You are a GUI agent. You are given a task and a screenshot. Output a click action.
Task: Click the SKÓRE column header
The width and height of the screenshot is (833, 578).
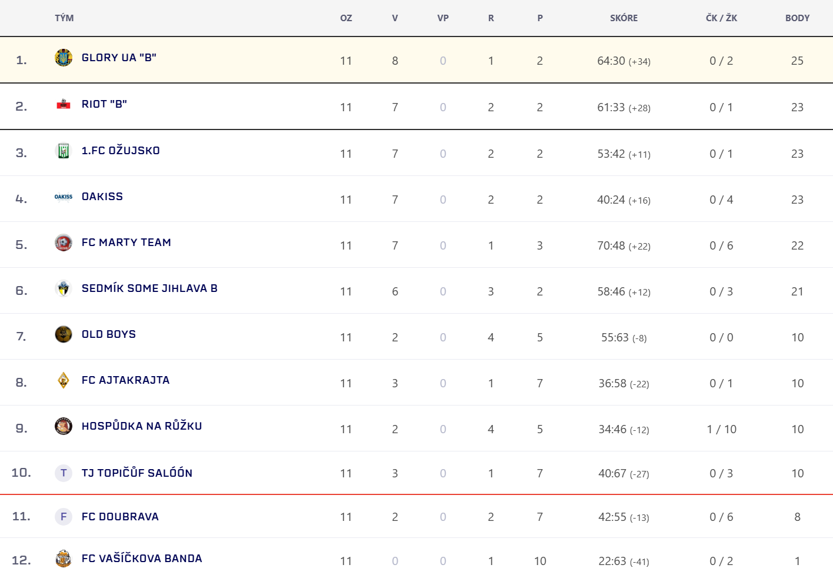[x=624, y=18]
